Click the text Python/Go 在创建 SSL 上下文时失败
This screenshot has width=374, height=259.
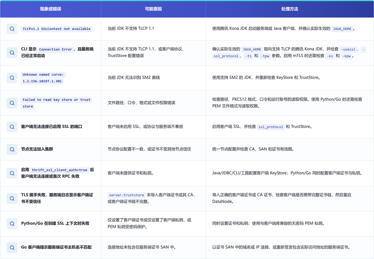point(55,223)
